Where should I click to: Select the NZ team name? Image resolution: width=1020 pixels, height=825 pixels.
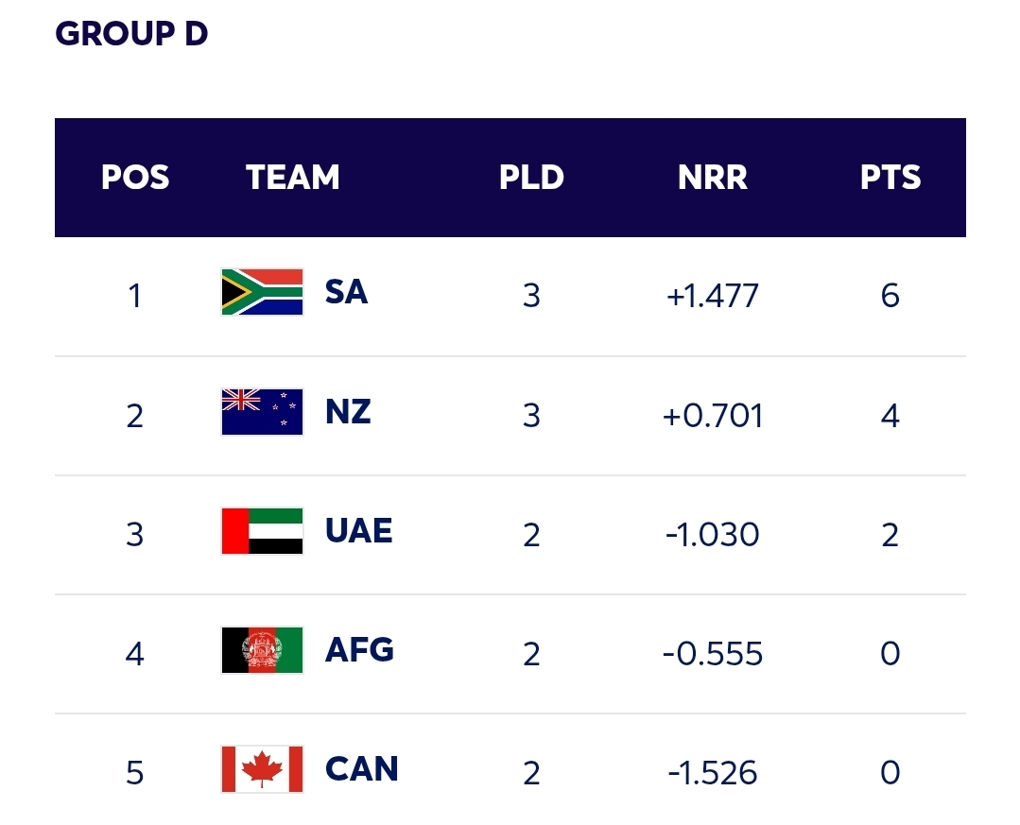coord(348,412)
